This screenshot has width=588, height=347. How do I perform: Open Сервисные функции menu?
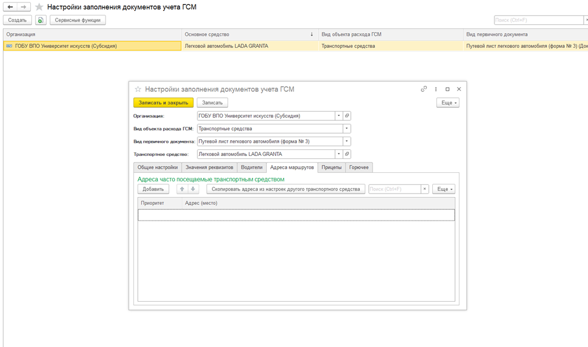point(78,20)
